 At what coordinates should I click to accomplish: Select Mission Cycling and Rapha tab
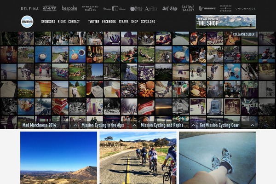click(162, 125)
